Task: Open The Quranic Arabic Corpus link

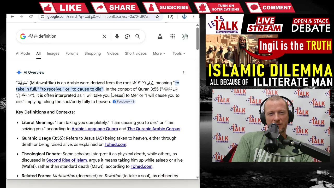Action: pyautogui.click(x=154, y=129)
